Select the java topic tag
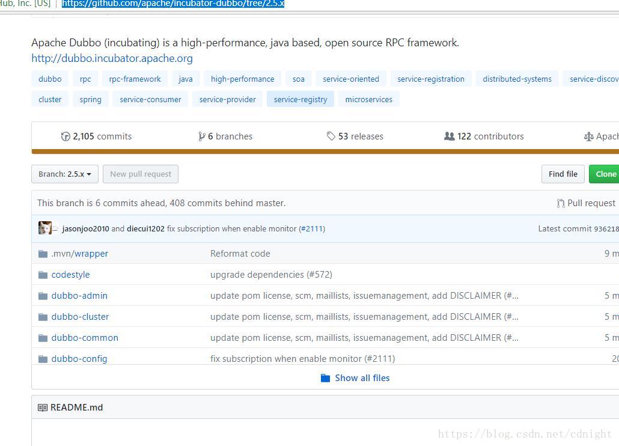619x446 pixels. pyautogui.click(x=186, y=79)
